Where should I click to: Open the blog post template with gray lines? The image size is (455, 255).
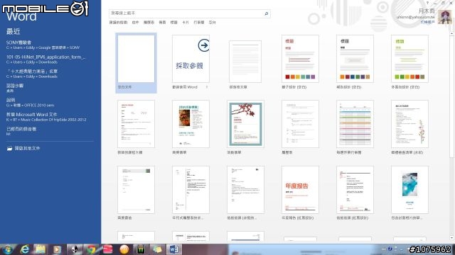(x=245, y=62)
